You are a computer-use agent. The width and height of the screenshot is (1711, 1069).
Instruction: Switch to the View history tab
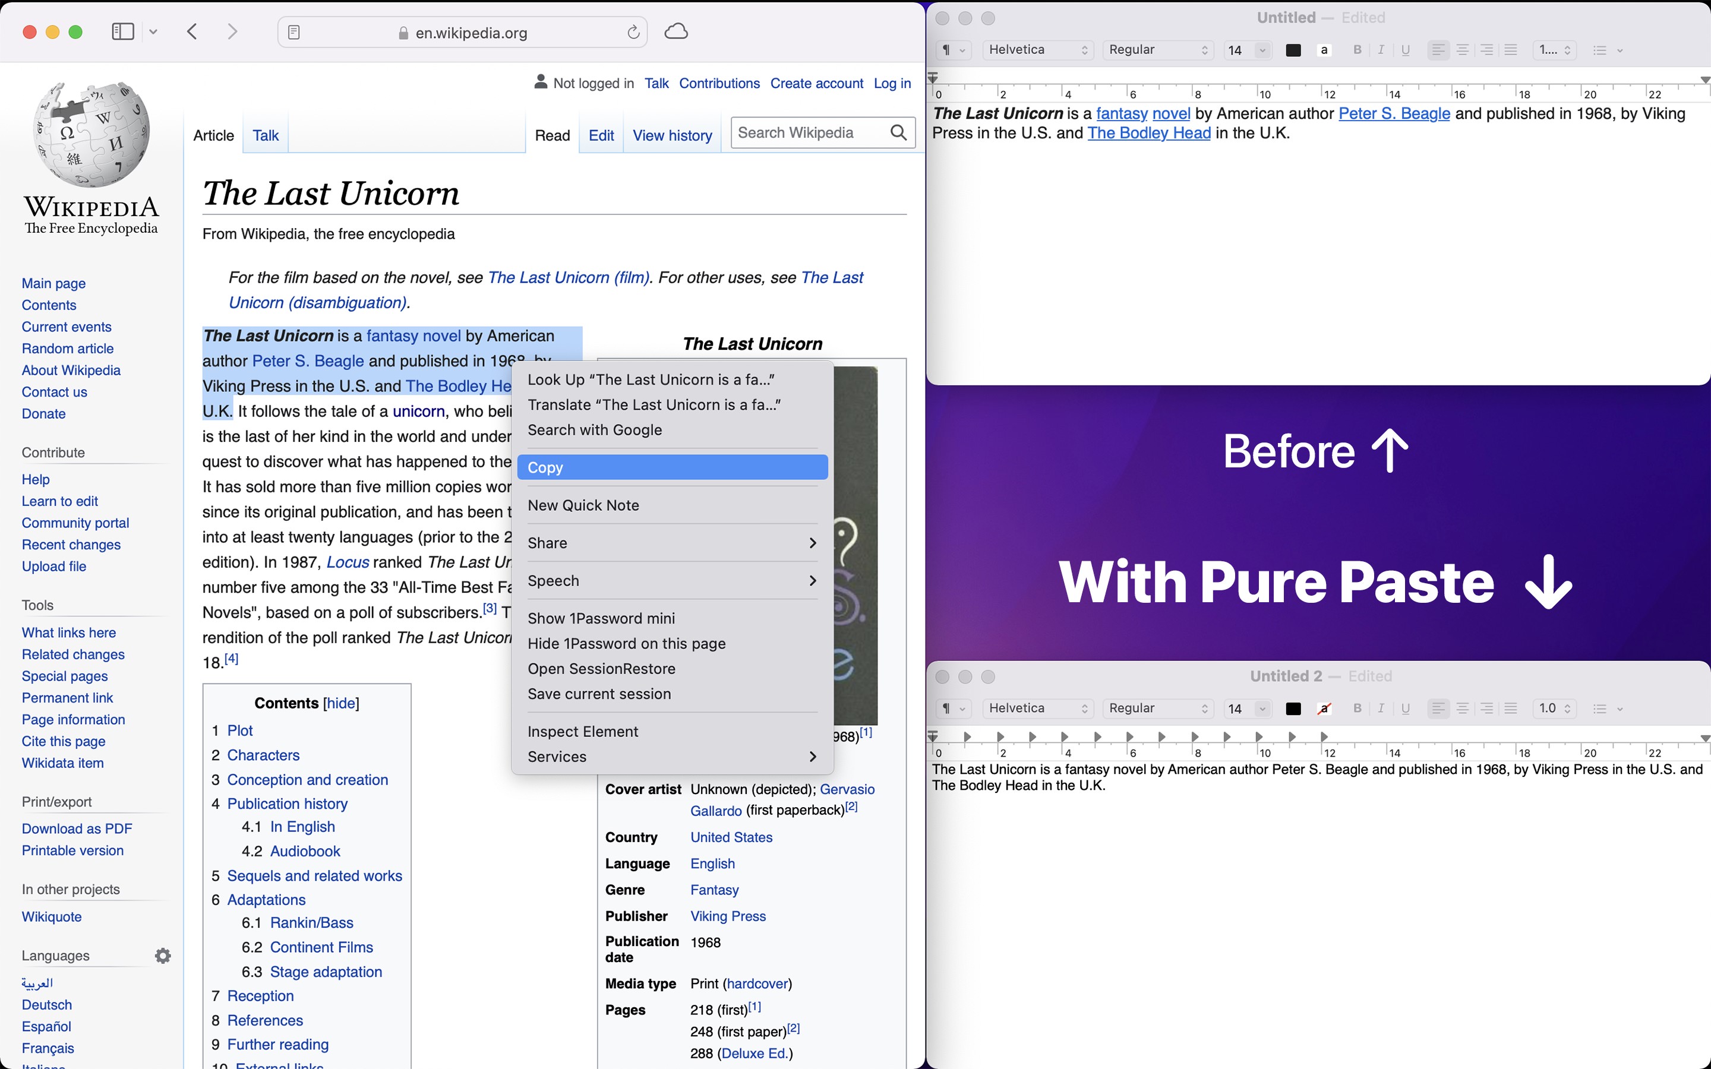pyautogui.click(x=673, y=135)
